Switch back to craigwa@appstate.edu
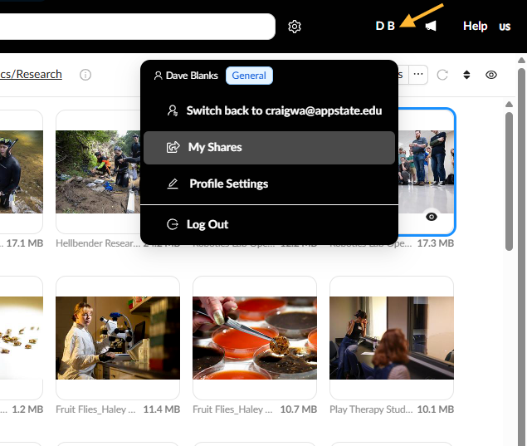 269,110
